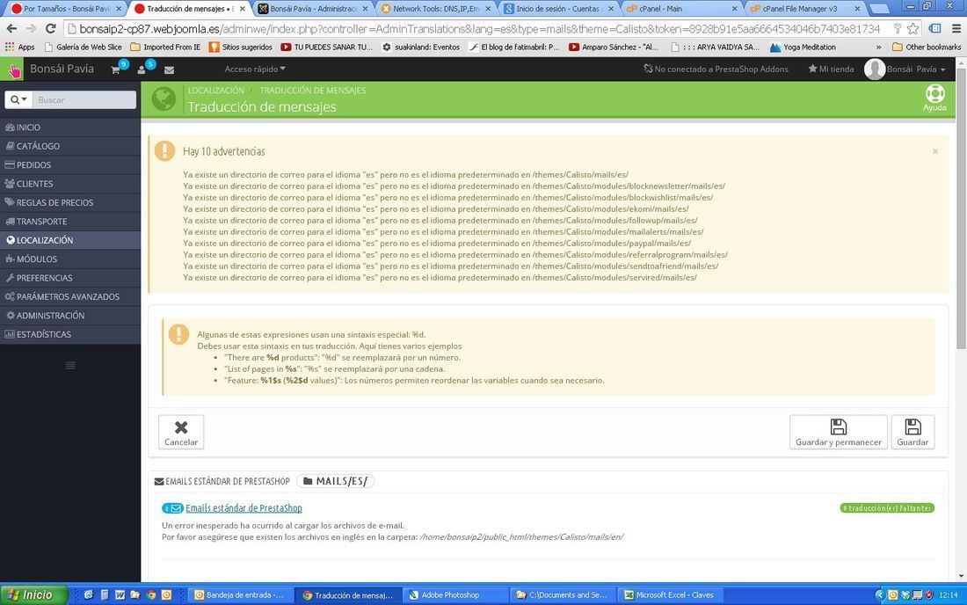Click the browser forward arrow
The height and width of the screenshot is (605, 967).
[x=32, y=29]
